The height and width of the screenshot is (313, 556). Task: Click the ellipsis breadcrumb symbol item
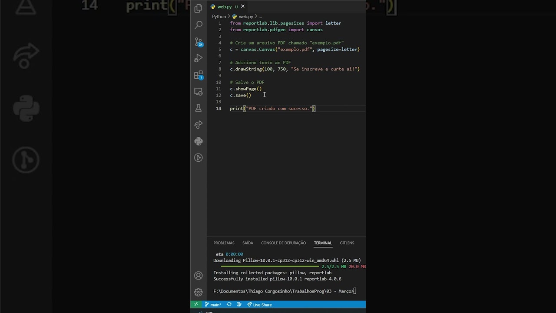pos(260,17)
